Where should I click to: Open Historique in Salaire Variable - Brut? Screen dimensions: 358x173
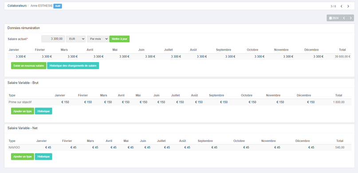coord(43,111)
